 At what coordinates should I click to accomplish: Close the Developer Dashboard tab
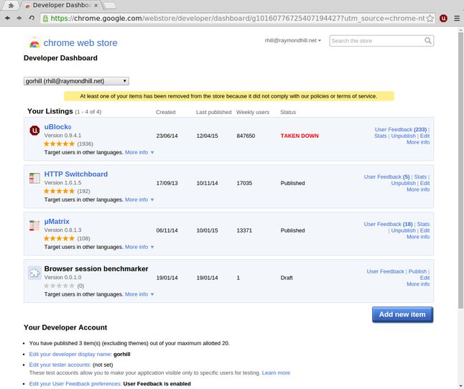[96, 5]
